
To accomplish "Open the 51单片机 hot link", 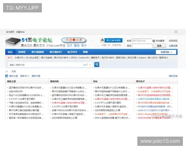I will point(19,58).
